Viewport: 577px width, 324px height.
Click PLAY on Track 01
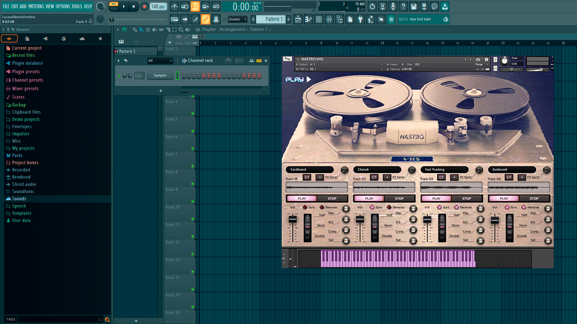(302, 198)
